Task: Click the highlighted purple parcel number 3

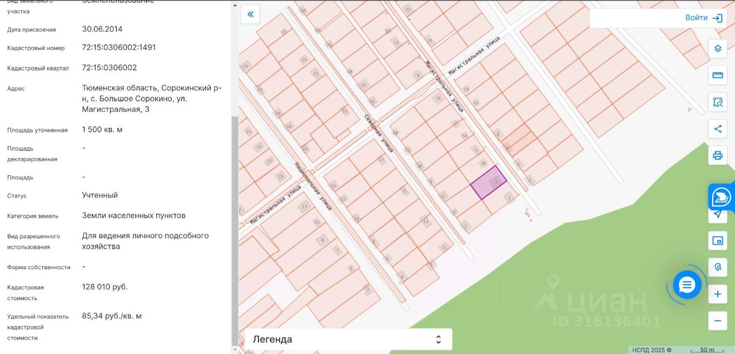Action: click(489, 183)
